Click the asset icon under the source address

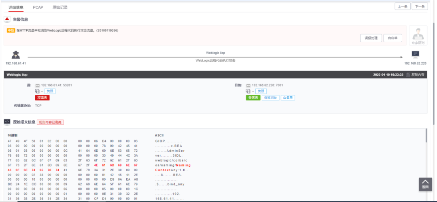[x=37, y=91]
